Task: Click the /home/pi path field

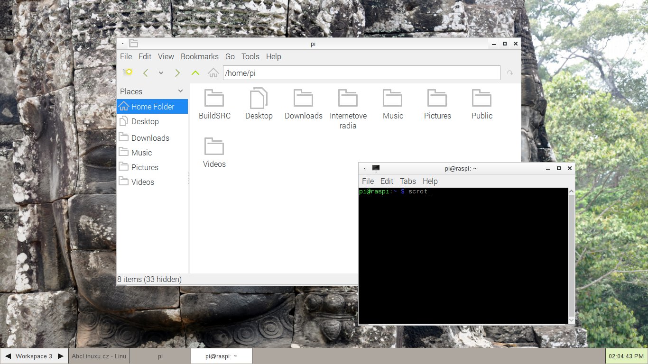Action: pyautogui.click(x=361, y=73)
